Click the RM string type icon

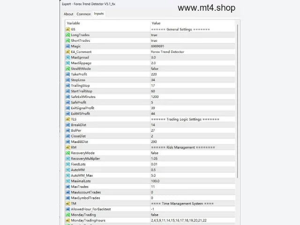click(67, 147)
